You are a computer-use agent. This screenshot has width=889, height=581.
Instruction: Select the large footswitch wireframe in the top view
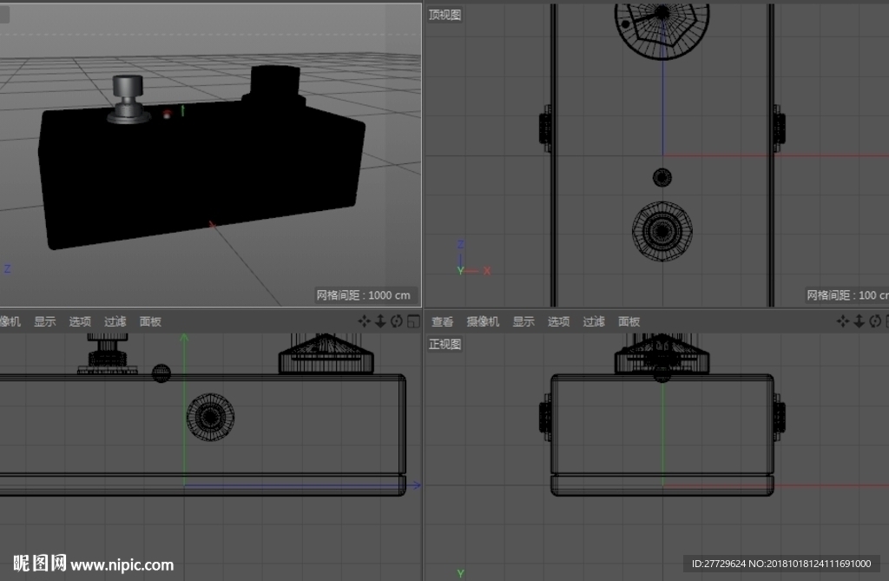[662, 231]
